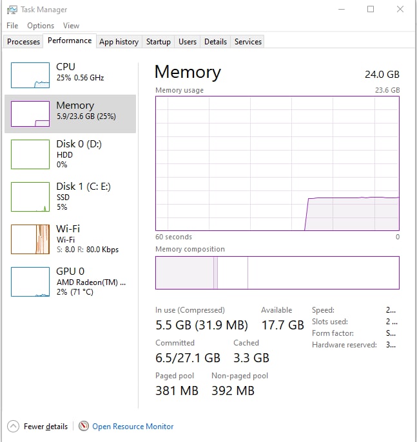The image size is (417, 442).
Task: Select the Wi-Fi usage graph
Action: point(30,239)
